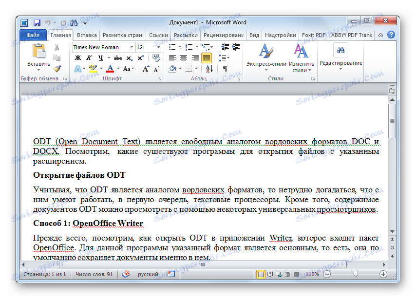
Task: Click the Paste clipboard icon
Action: pos(39,51)
